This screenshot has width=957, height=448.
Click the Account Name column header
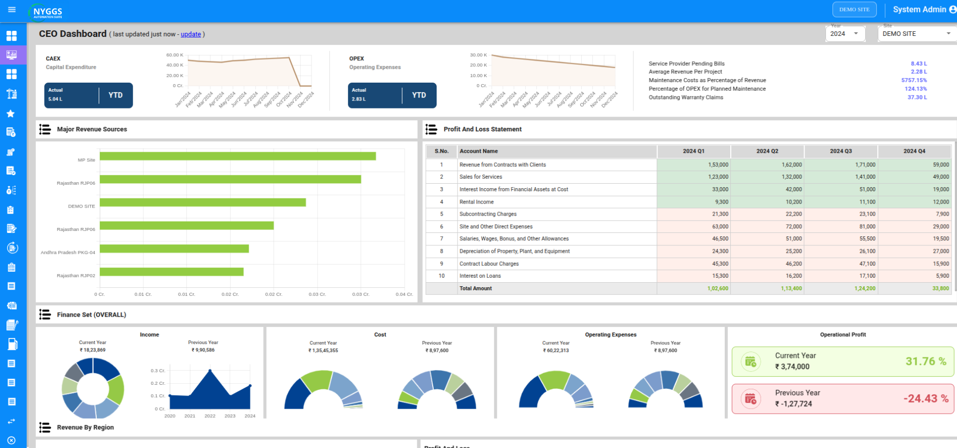[x=557, y=151]
